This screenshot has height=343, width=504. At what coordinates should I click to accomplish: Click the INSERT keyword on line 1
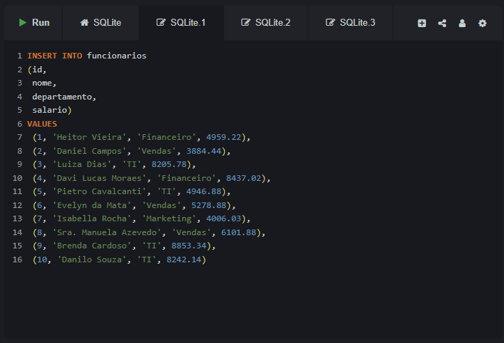(42, 56)
